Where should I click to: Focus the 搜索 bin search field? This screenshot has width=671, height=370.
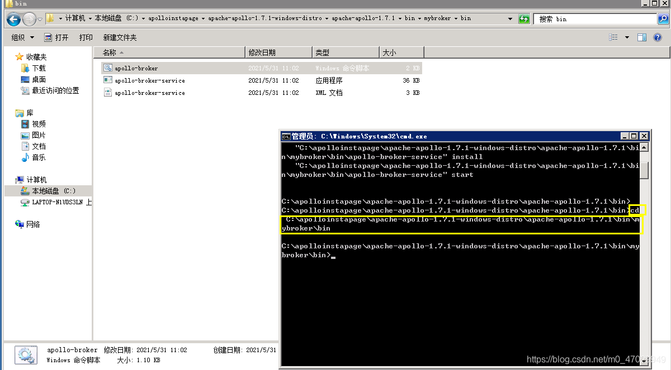point(595,19)
